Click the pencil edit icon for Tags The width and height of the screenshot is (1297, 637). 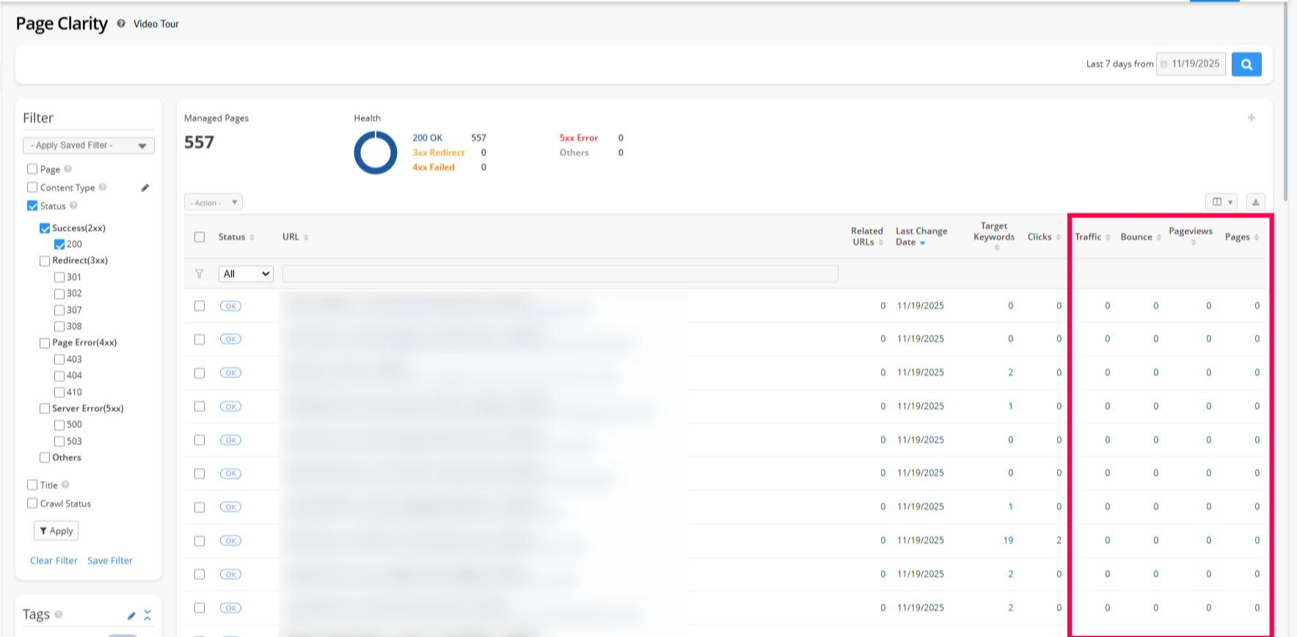(131, 616)
